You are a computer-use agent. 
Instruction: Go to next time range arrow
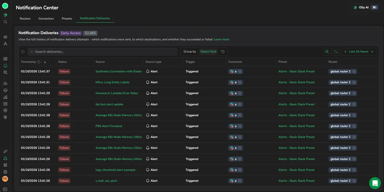(372, 52)
